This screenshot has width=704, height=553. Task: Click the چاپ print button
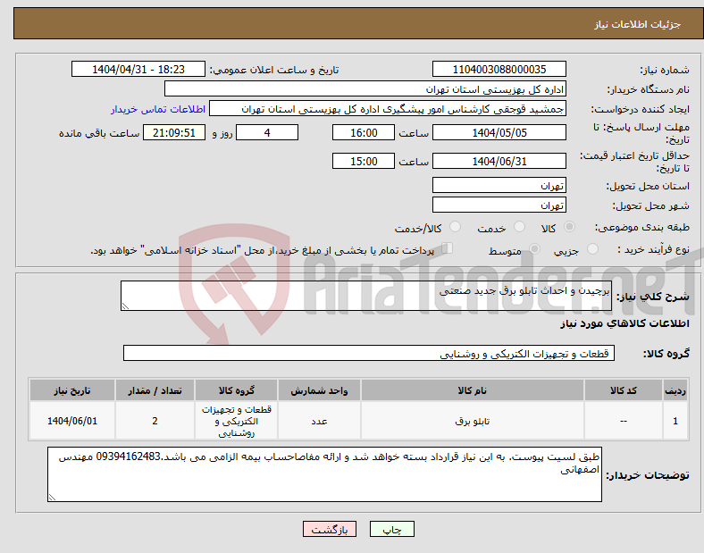pyautogui.click(x=392, y=529)
